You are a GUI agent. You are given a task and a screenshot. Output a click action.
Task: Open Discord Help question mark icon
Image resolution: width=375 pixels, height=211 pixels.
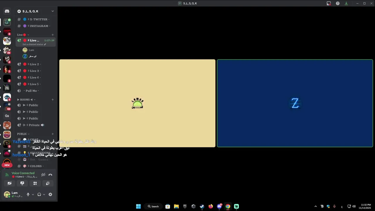pos(337,4)
